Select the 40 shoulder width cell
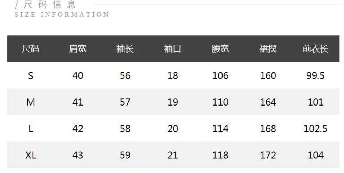Viewport: 344px width, 173px height. [78, 76]
